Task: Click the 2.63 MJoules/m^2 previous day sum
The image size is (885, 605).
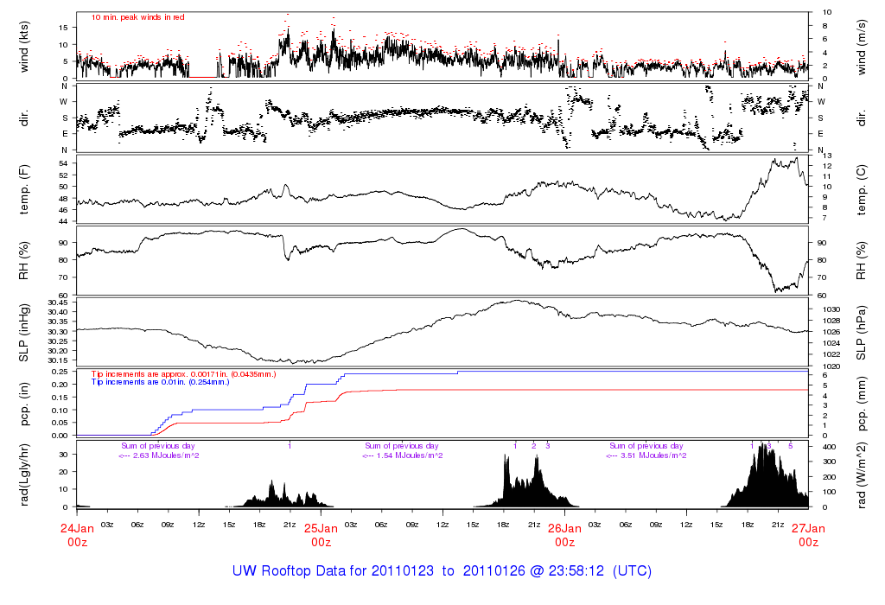Action: tap(160, 455)
